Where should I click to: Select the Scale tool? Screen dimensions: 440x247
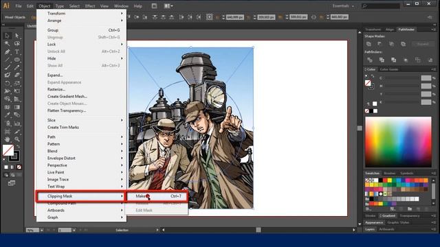(x=17, y=84)
